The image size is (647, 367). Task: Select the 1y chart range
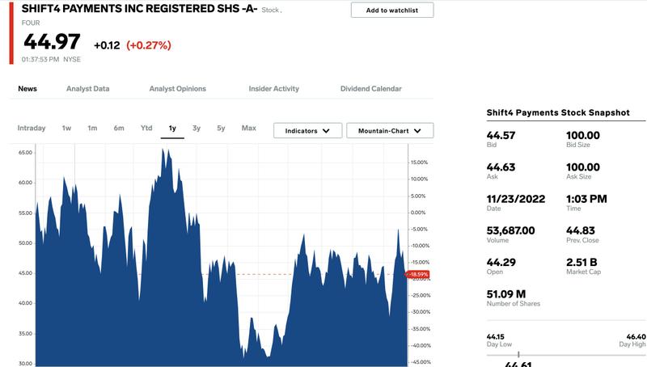(x=172, y=129)
